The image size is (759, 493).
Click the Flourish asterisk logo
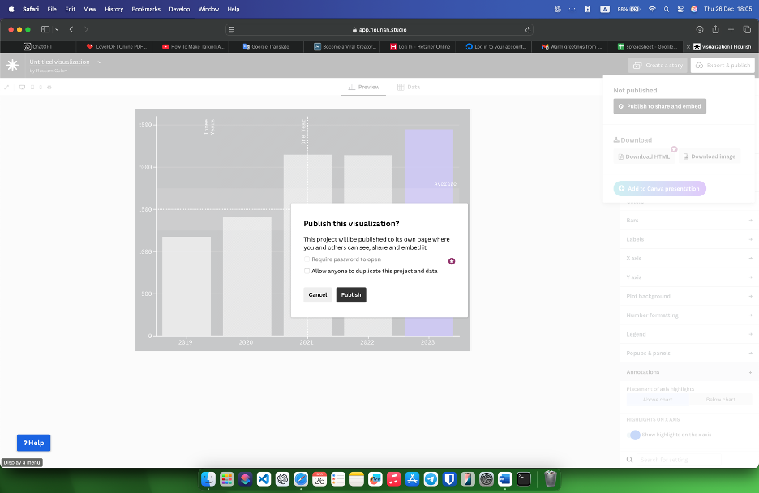click(13, 65)
